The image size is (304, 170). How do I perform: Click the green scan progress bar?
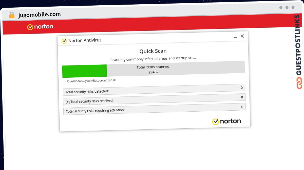(84, 71)
